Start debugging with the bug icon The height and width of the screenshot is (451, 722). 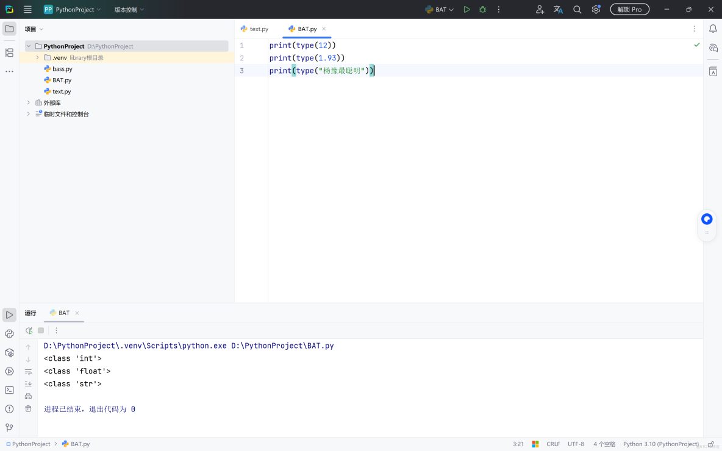pos(482,9)
